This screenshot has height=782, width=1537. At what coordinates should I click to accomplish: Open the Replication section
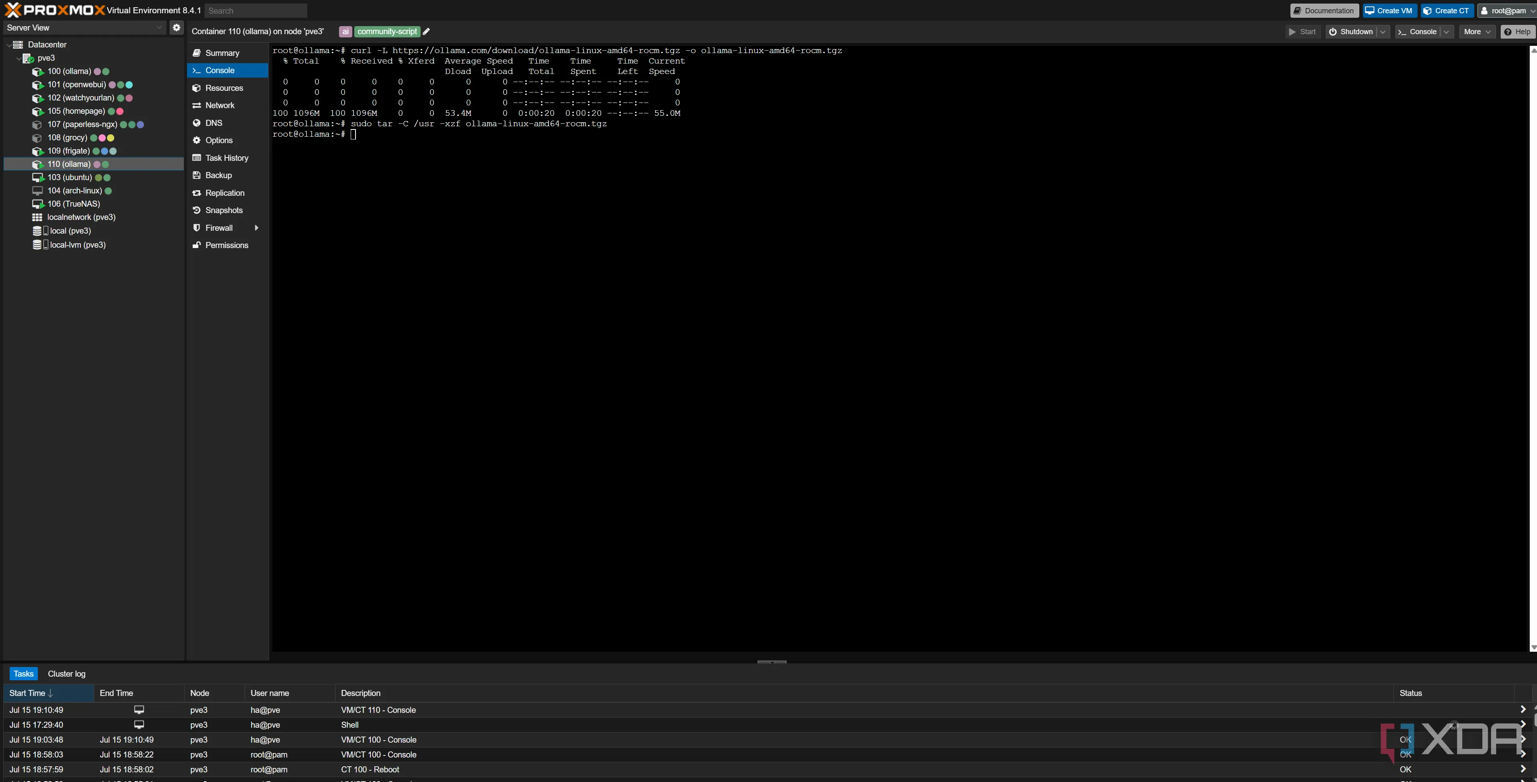pyautogui.click(x=225, y=193)
